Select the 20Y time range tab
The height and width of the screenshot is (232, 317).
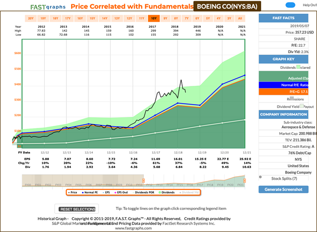pyautogui.click(x=31, y=18)
